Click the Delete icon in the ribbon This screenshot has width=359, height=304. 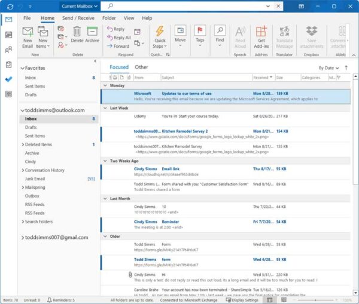coord(78,35)
